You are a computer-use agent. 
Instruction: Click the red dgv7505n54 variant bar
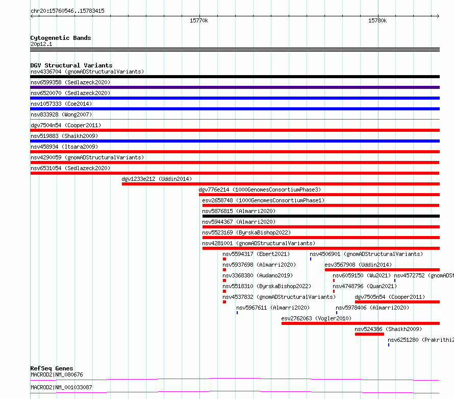pos(397,302)
